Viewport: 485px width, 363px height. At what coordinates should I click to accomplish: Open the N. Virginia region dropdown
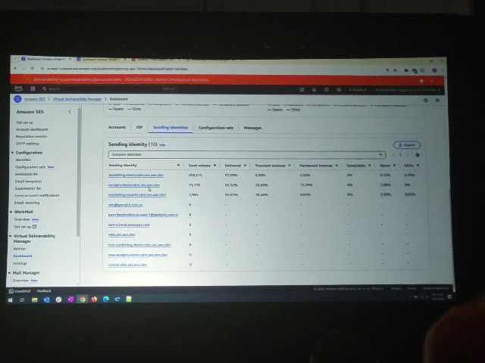tap(358, 90)
